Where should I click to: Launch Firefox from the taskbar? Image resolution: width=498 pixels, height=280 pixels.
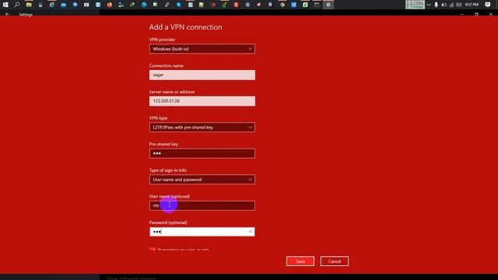point(110,5)
